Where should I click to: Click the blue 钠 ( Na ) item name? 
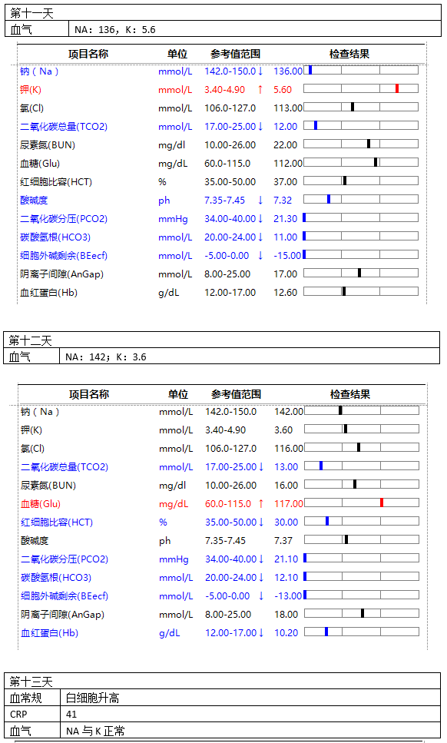[39, 71]
